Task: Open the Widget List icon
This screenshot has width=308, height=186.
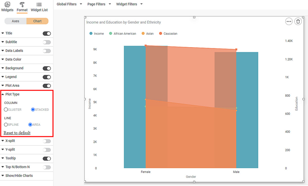Action: point(39,4)
